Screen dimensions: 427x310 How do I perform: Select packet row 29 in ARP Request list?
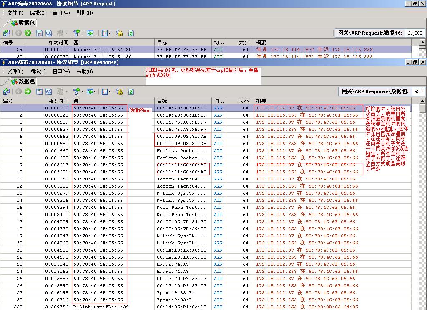[125, 49]
